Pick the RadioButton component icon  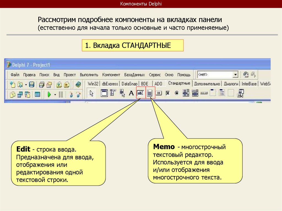(x=177, y=93)
